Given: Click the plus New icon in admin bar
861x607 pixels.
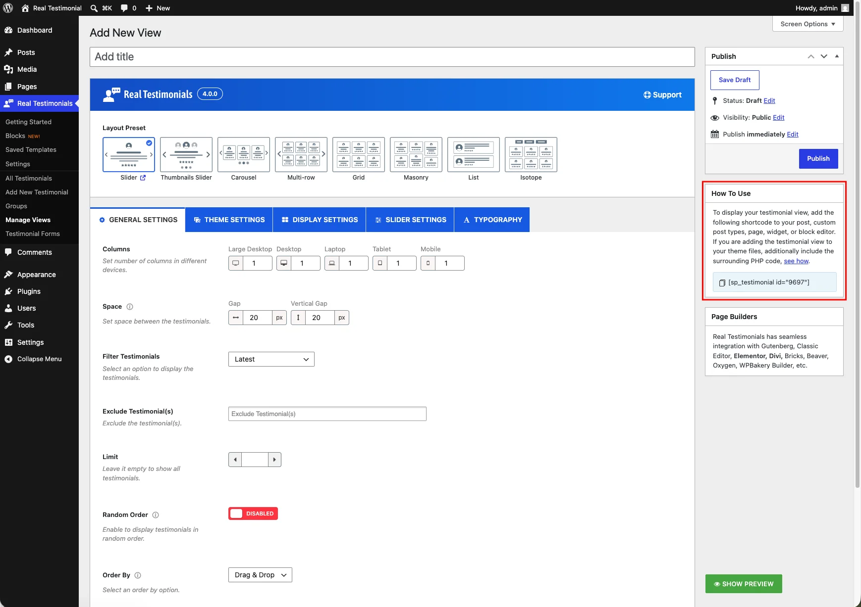Looking at the screenshot, I should point(149,8).
